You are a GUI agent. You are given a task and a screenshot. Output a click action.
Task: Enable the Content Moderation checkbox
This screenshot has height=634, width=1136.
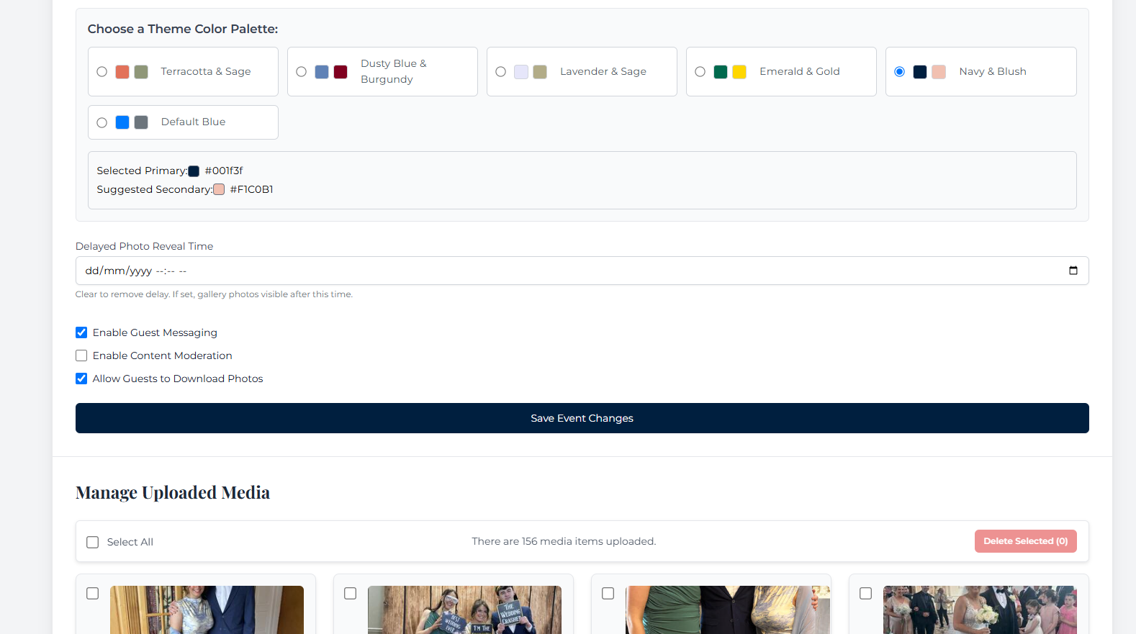point(81,356)
